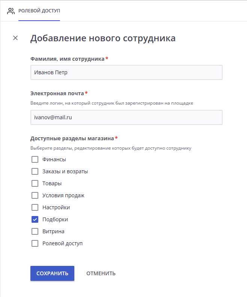The width and height of the screenshot is (247, 297).
Task: Toggle the Настройки checkbox
Action: point(35,207)
